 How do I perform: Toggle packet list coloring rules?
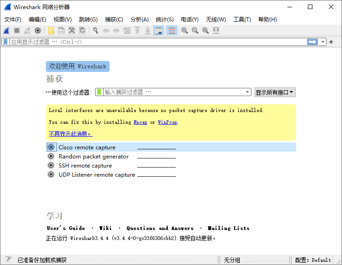coord(171,31)
